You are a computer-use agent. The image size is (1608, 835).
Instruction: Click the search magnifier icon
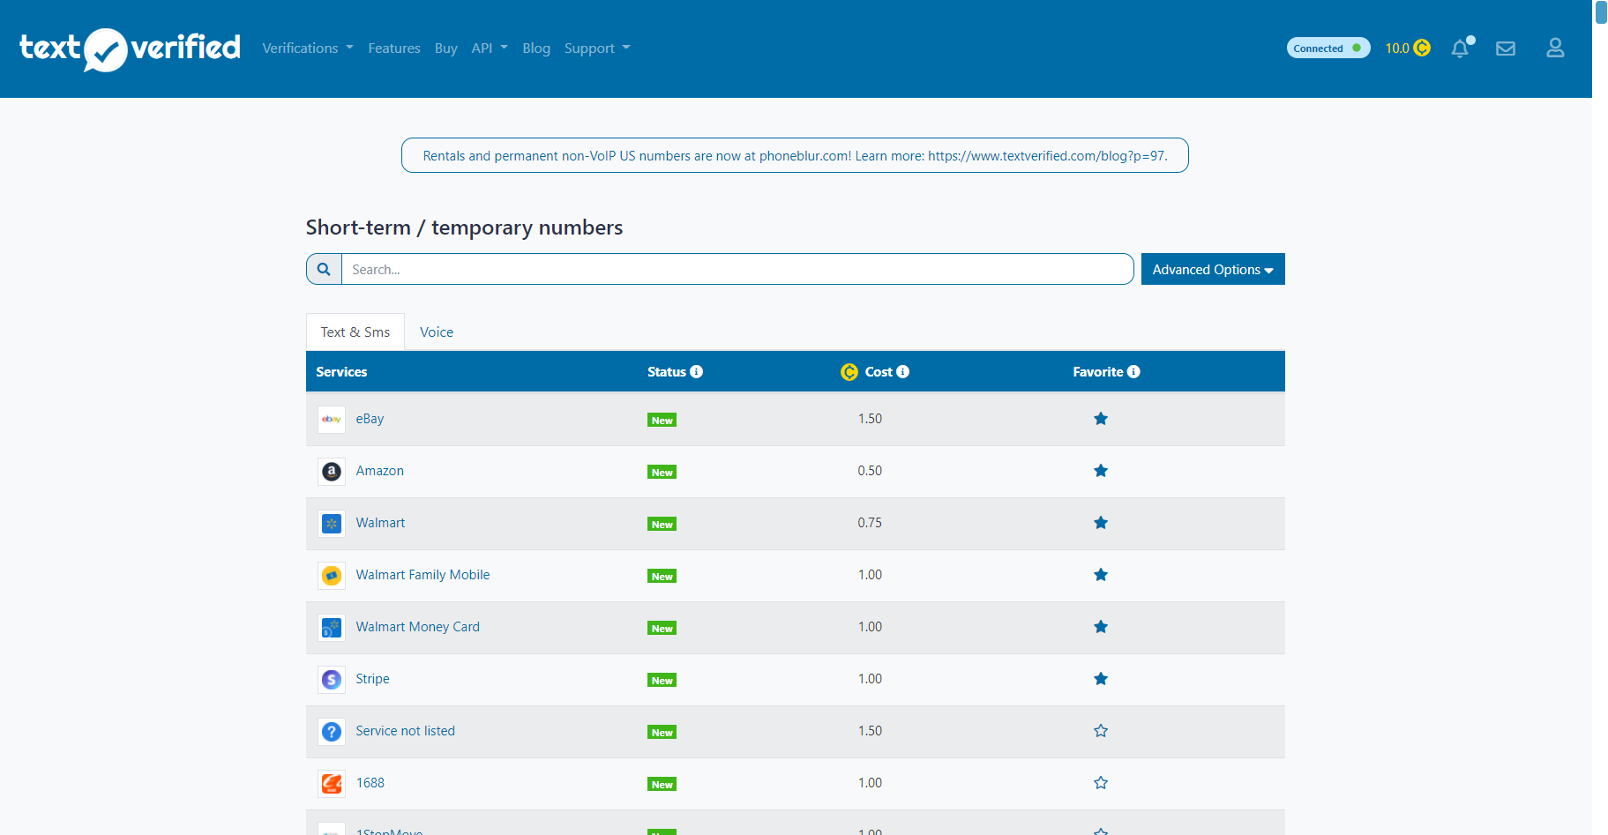[324, 269]
